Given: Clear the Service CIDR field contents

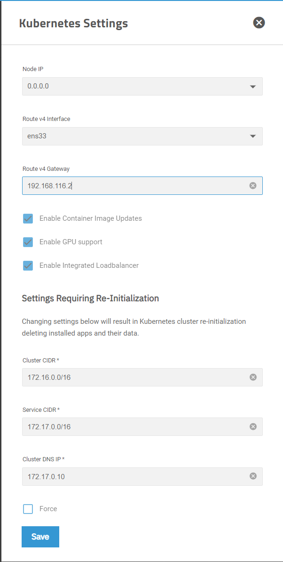Looking at the screenshot, I should click(253, 426).
